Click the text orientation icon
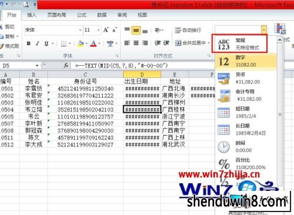This screenshot has width=294, height=215. coord(158,30)
